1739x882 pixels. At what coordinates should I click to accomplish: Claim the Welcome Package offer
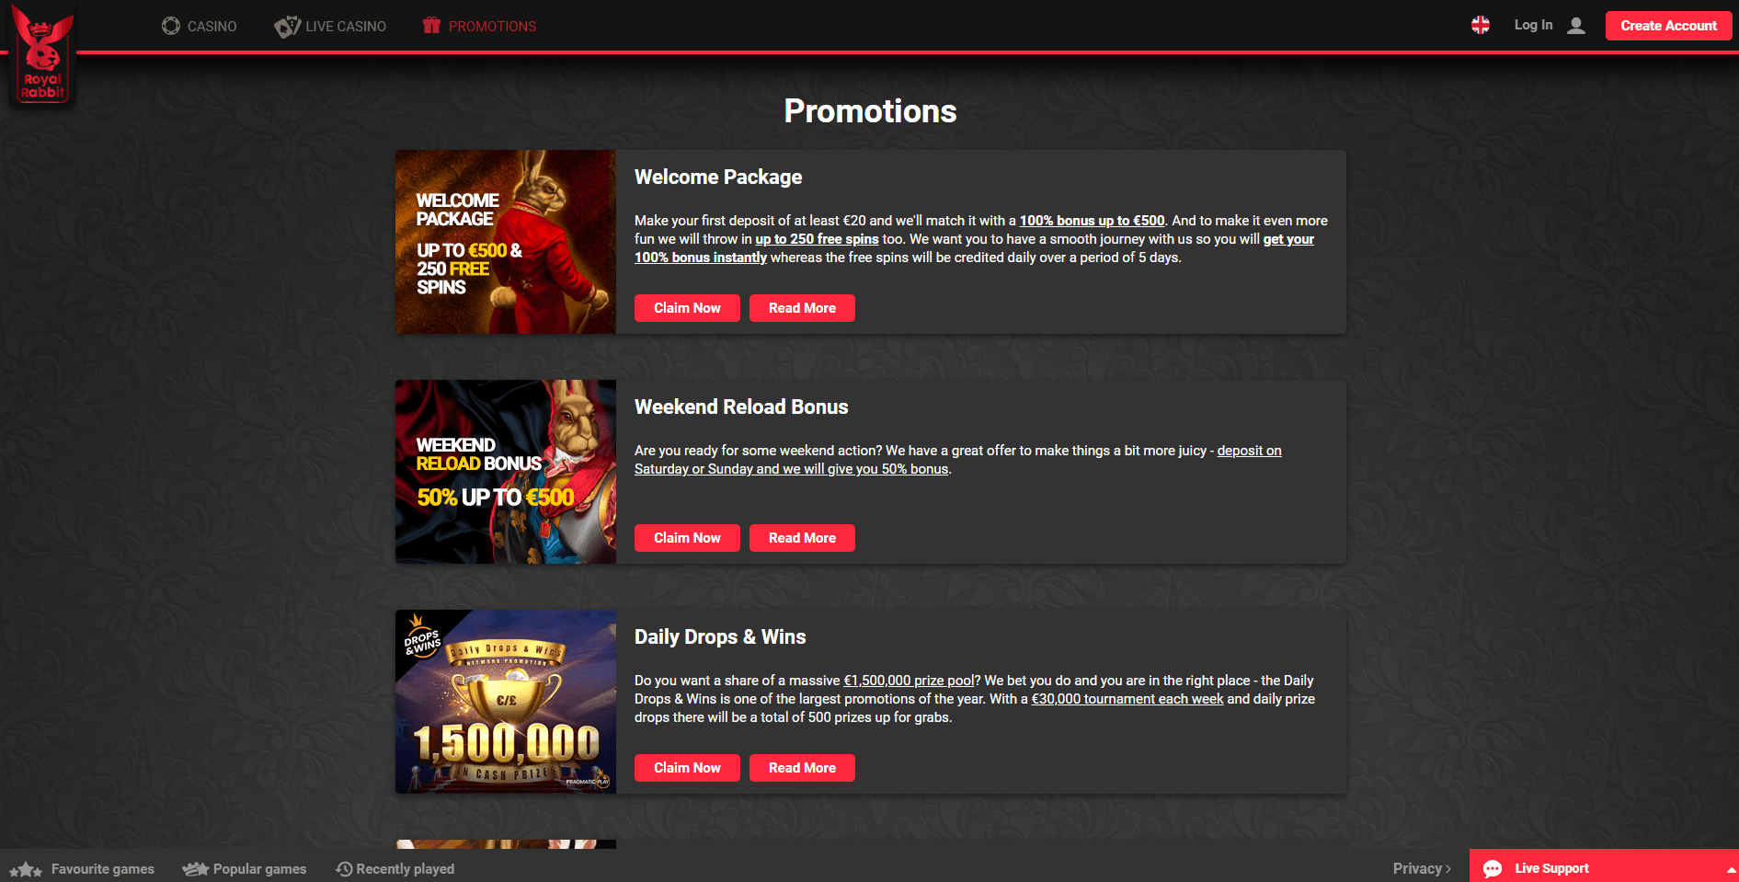tap(687, 308)
